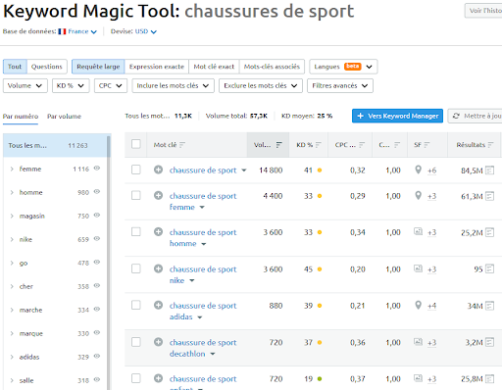Open 'Filtres avancés' dropdown
The height and width of the screenshot is (390, 502).
tap(340, 85)
